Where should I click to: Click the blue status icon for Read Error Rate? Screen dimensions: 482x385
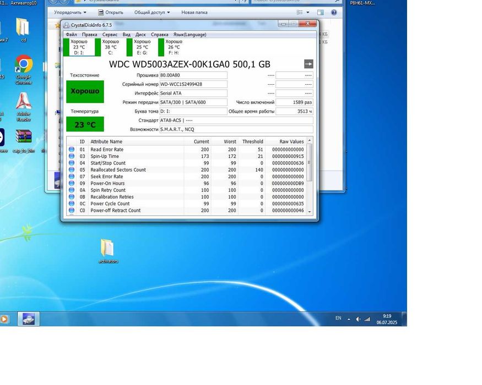point(72,149)
